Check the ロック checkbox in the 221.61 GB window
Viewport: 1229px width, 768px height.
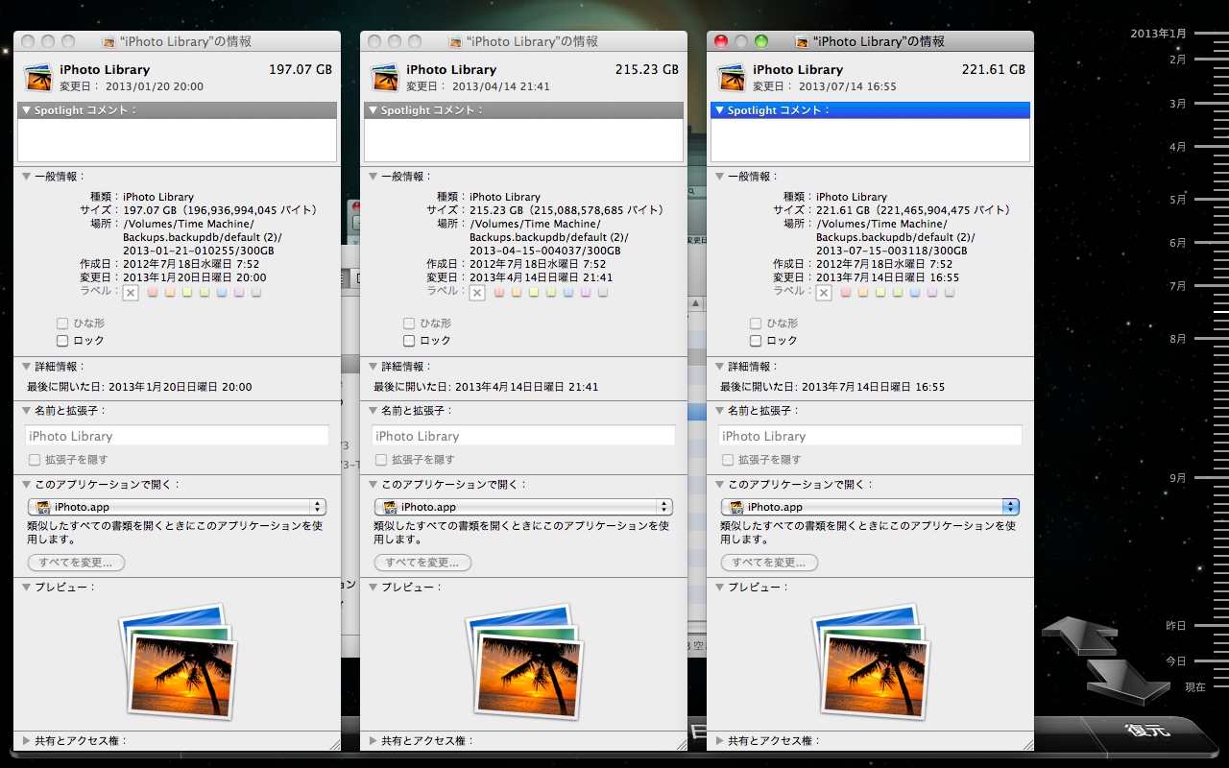click(756, 341)
